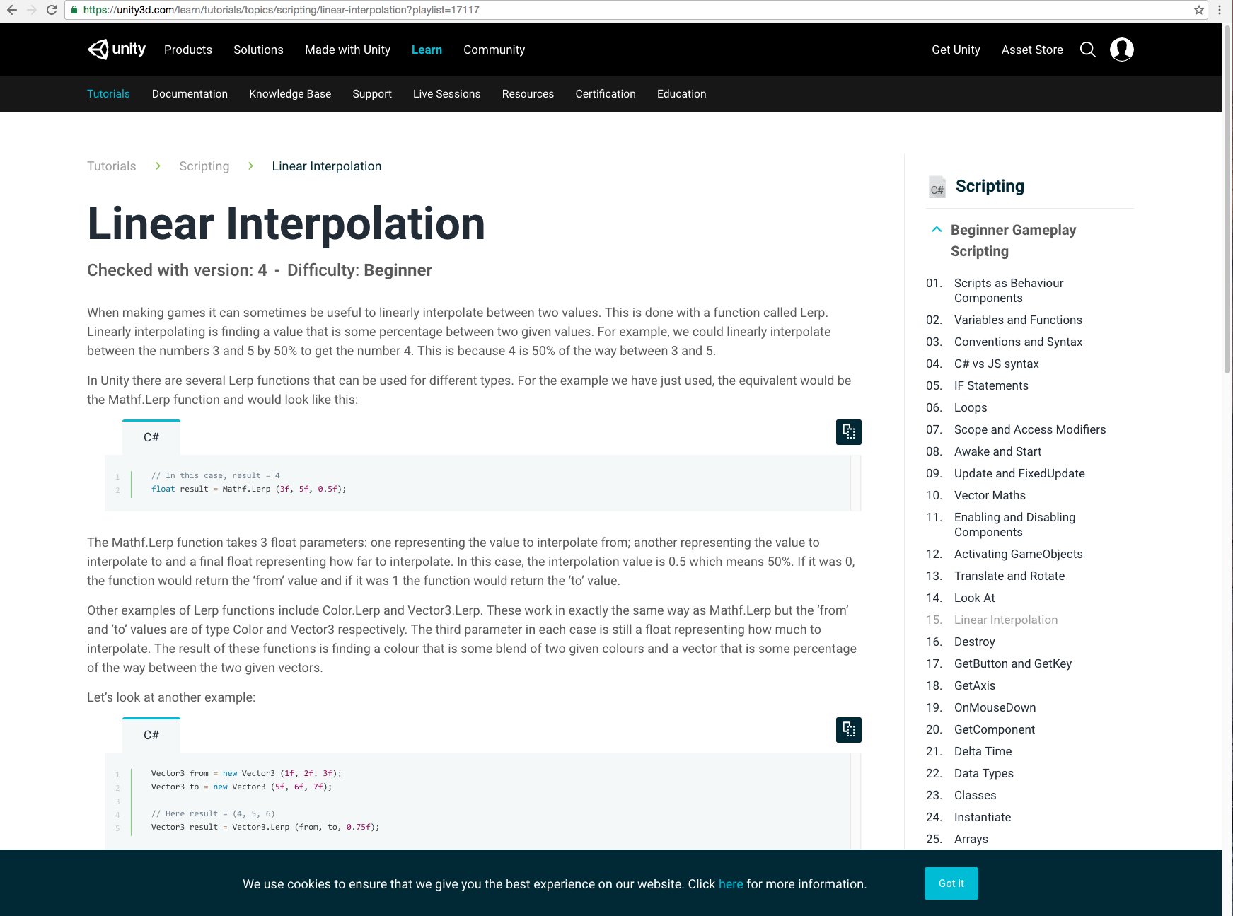Open the site search magnifier icon

[1088, 50]
